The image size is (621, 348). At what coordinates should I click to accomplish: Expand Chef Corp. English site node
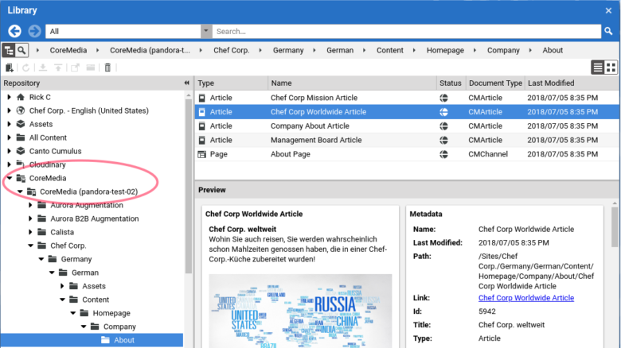point(9,110)
